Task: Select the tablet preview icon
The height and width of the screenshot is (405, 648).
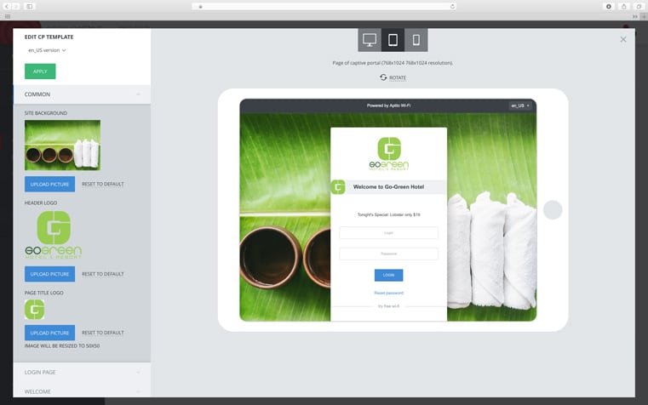Action: tap(393, 40)
